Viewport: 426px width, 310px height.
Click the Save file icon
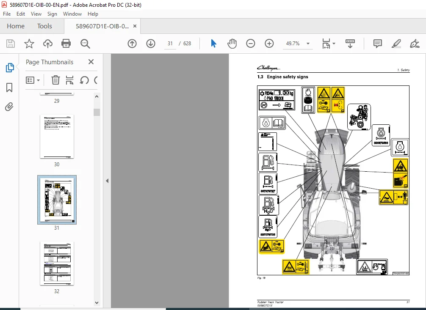pyautogui.click(x=11, y=44)
